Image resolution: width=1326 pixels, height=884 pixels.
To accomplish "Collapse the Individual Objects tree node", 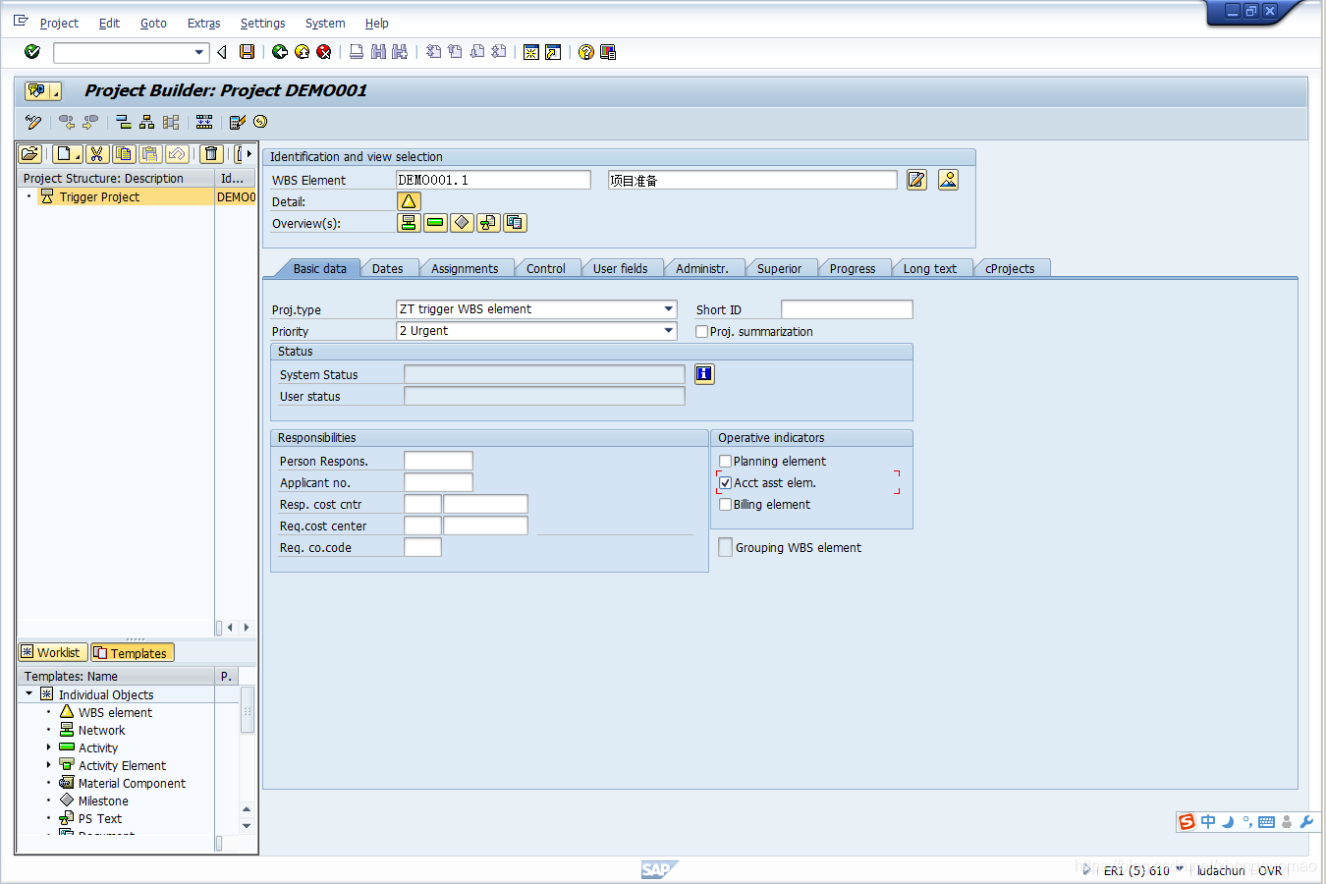I will click(x=28, y=694).
